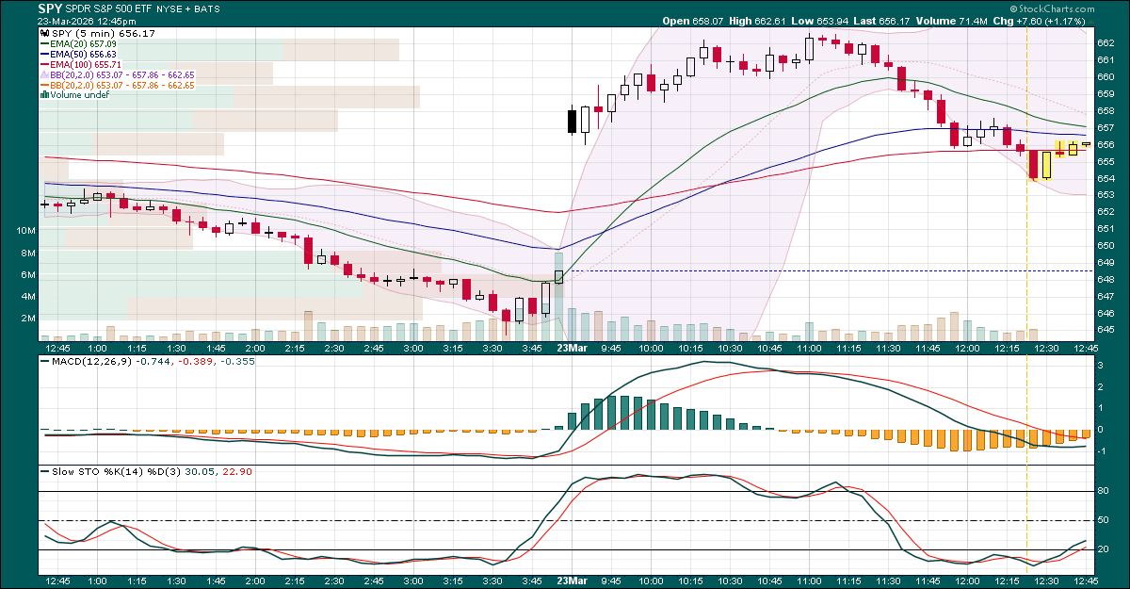1130x589 pixels.
Task: Click the High 662.61 value
Action: [767, 21]
